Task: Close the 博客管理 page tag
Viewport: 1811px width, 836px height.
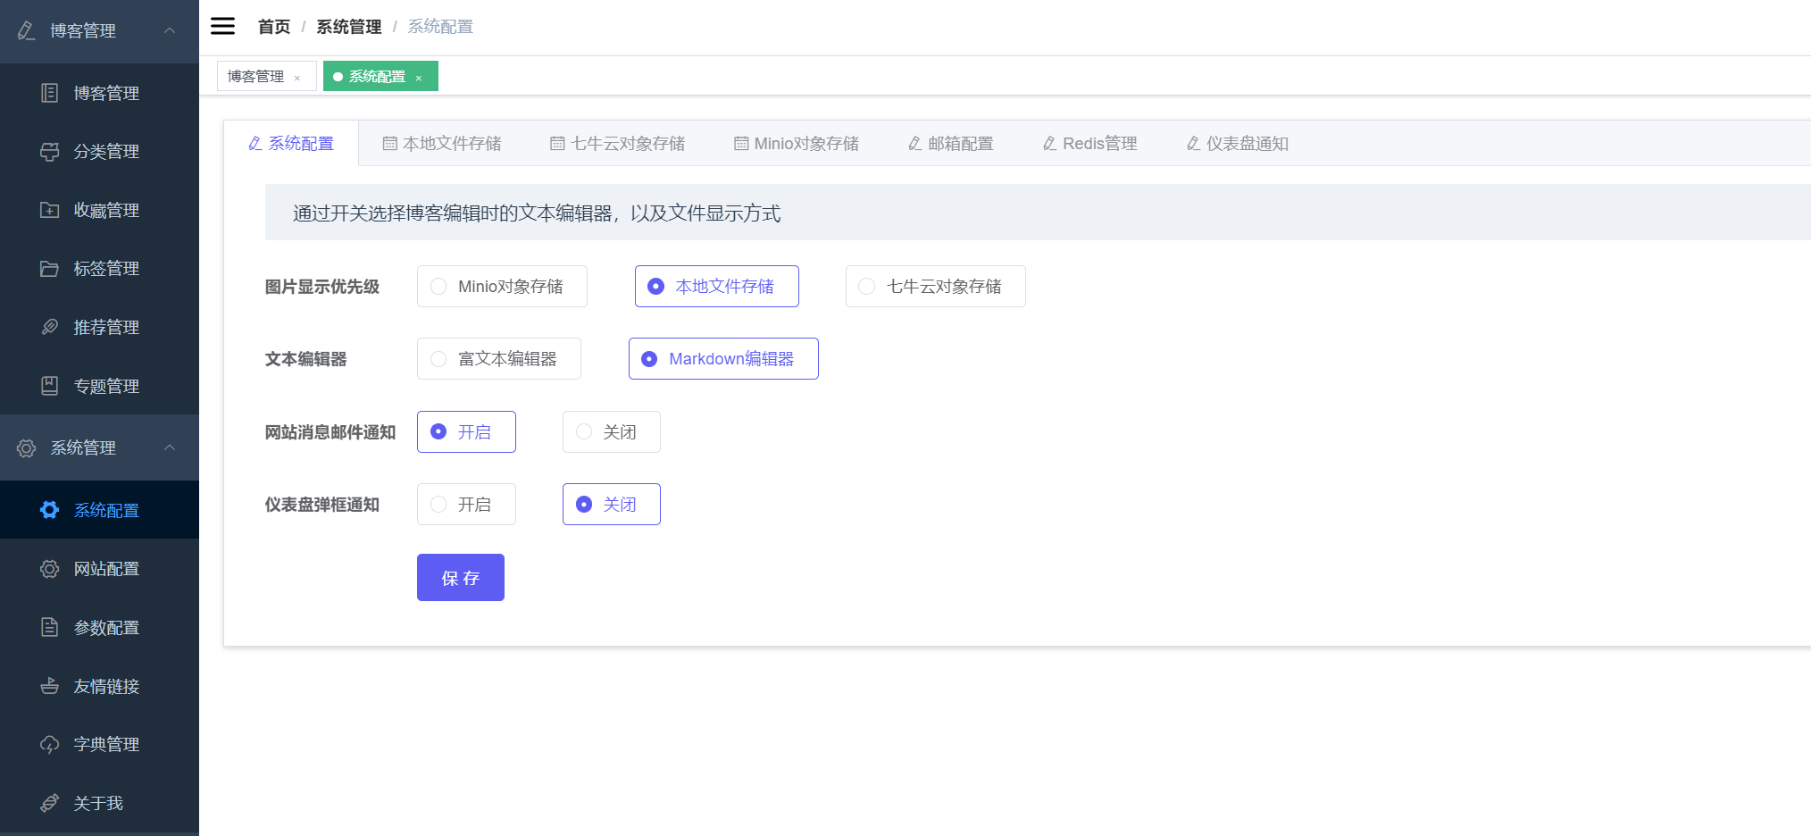Action: click(x=297, y=78)
